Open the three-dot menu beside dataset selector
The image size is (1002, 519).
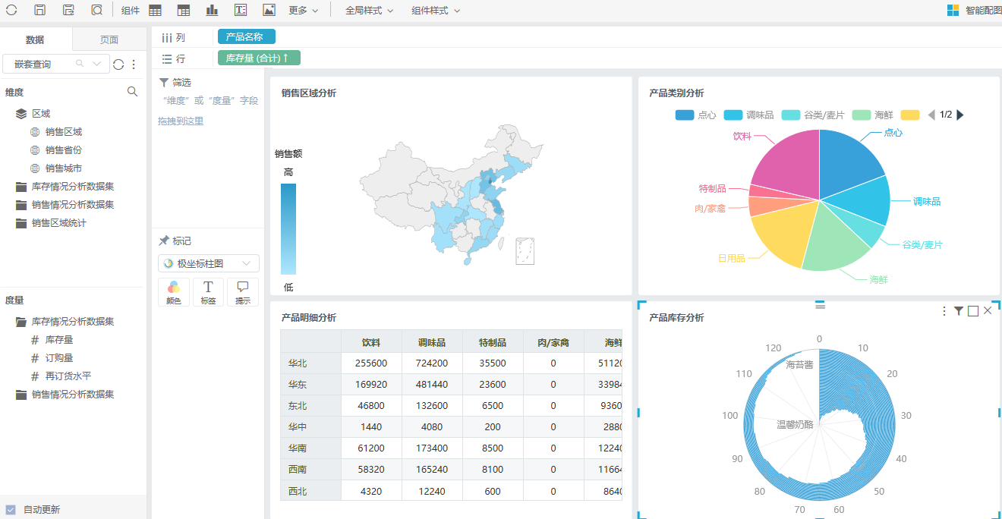point(134,64)
